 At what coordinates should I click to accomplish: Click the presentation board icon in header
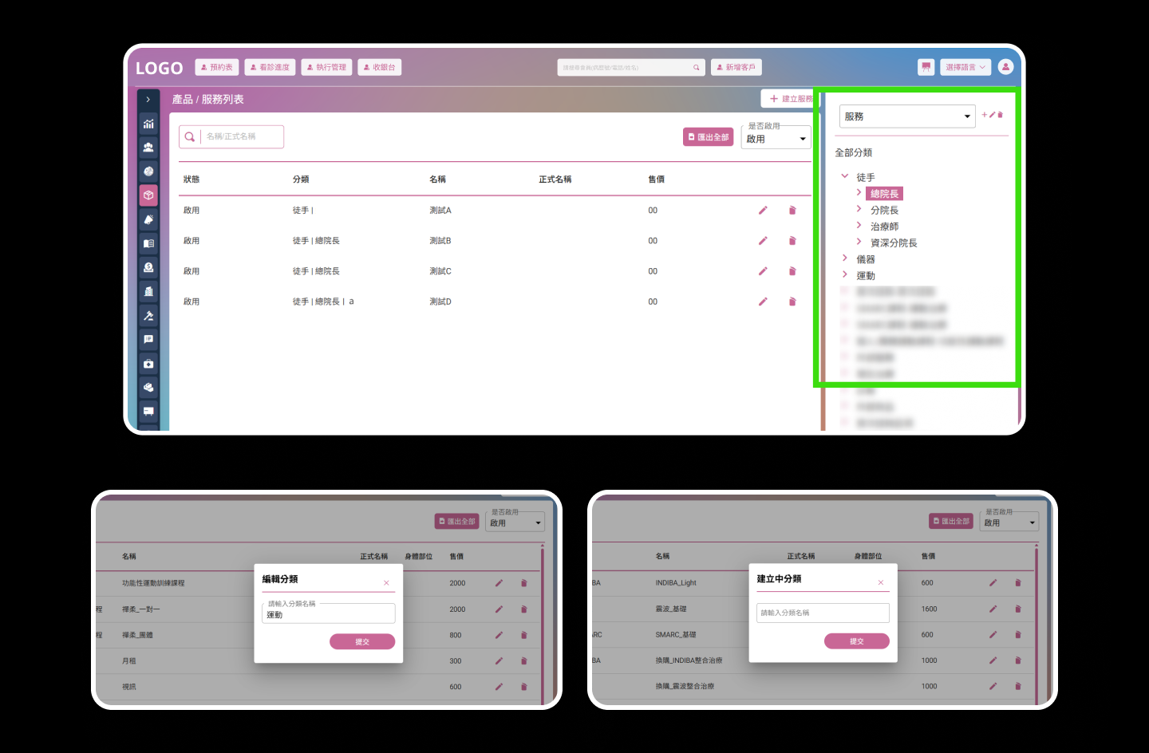(926, 67)
